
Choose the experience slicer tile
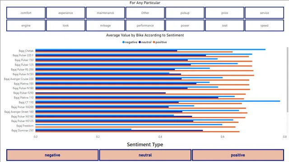[x=65, y=13]
